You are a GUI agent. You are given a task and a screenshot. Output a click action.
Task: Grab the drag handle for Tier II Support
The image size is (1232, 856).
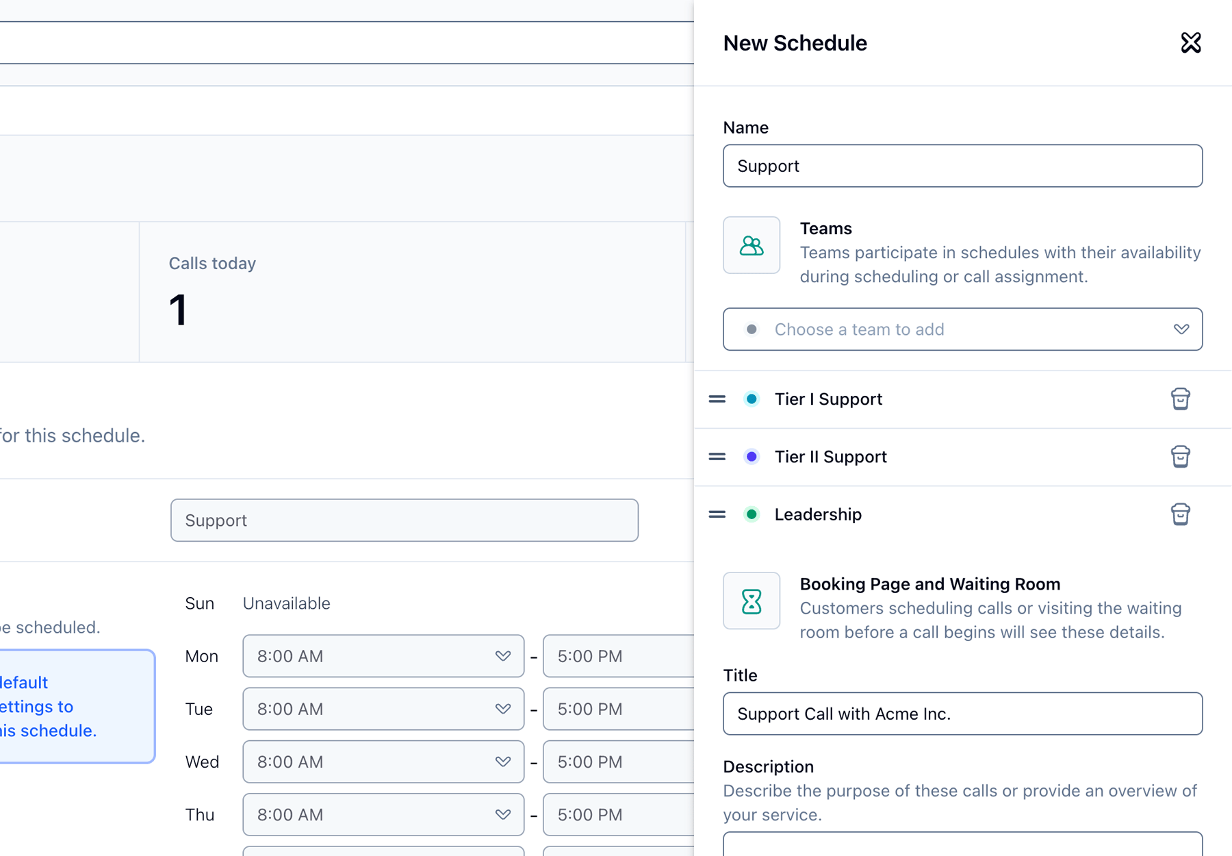point(717,457)
